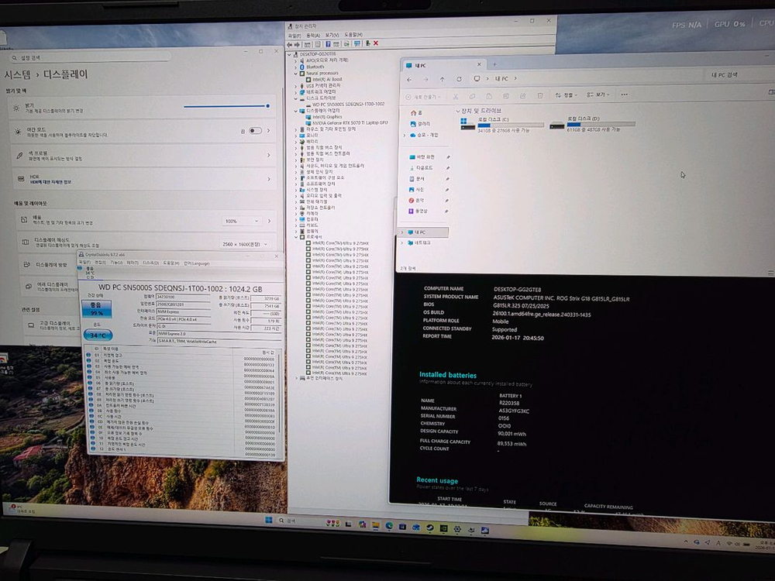This screenshot has height=581, width=775.
Task: Open the display scale 100% dropdown
Action: [x=241, y=221]
